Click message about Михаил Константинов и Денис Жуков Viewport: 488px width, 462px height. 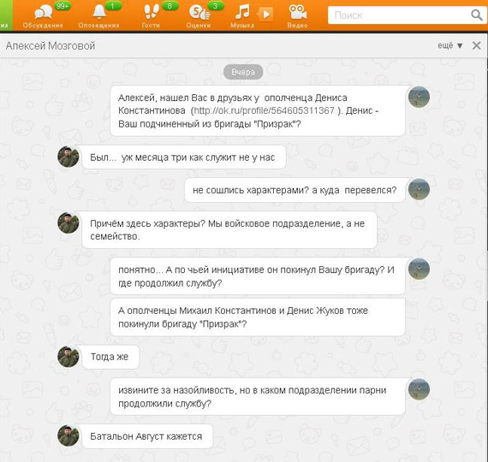[258, 317]
